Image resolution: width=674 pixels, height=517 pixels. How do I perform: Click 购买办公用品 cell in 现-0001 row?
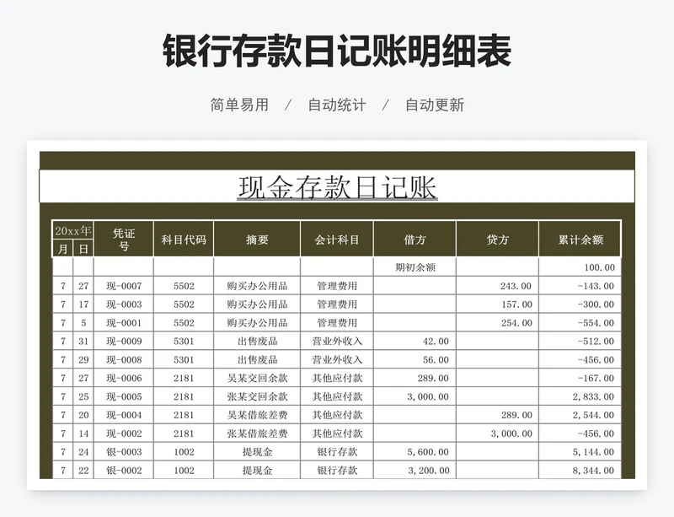pos(257,322)
